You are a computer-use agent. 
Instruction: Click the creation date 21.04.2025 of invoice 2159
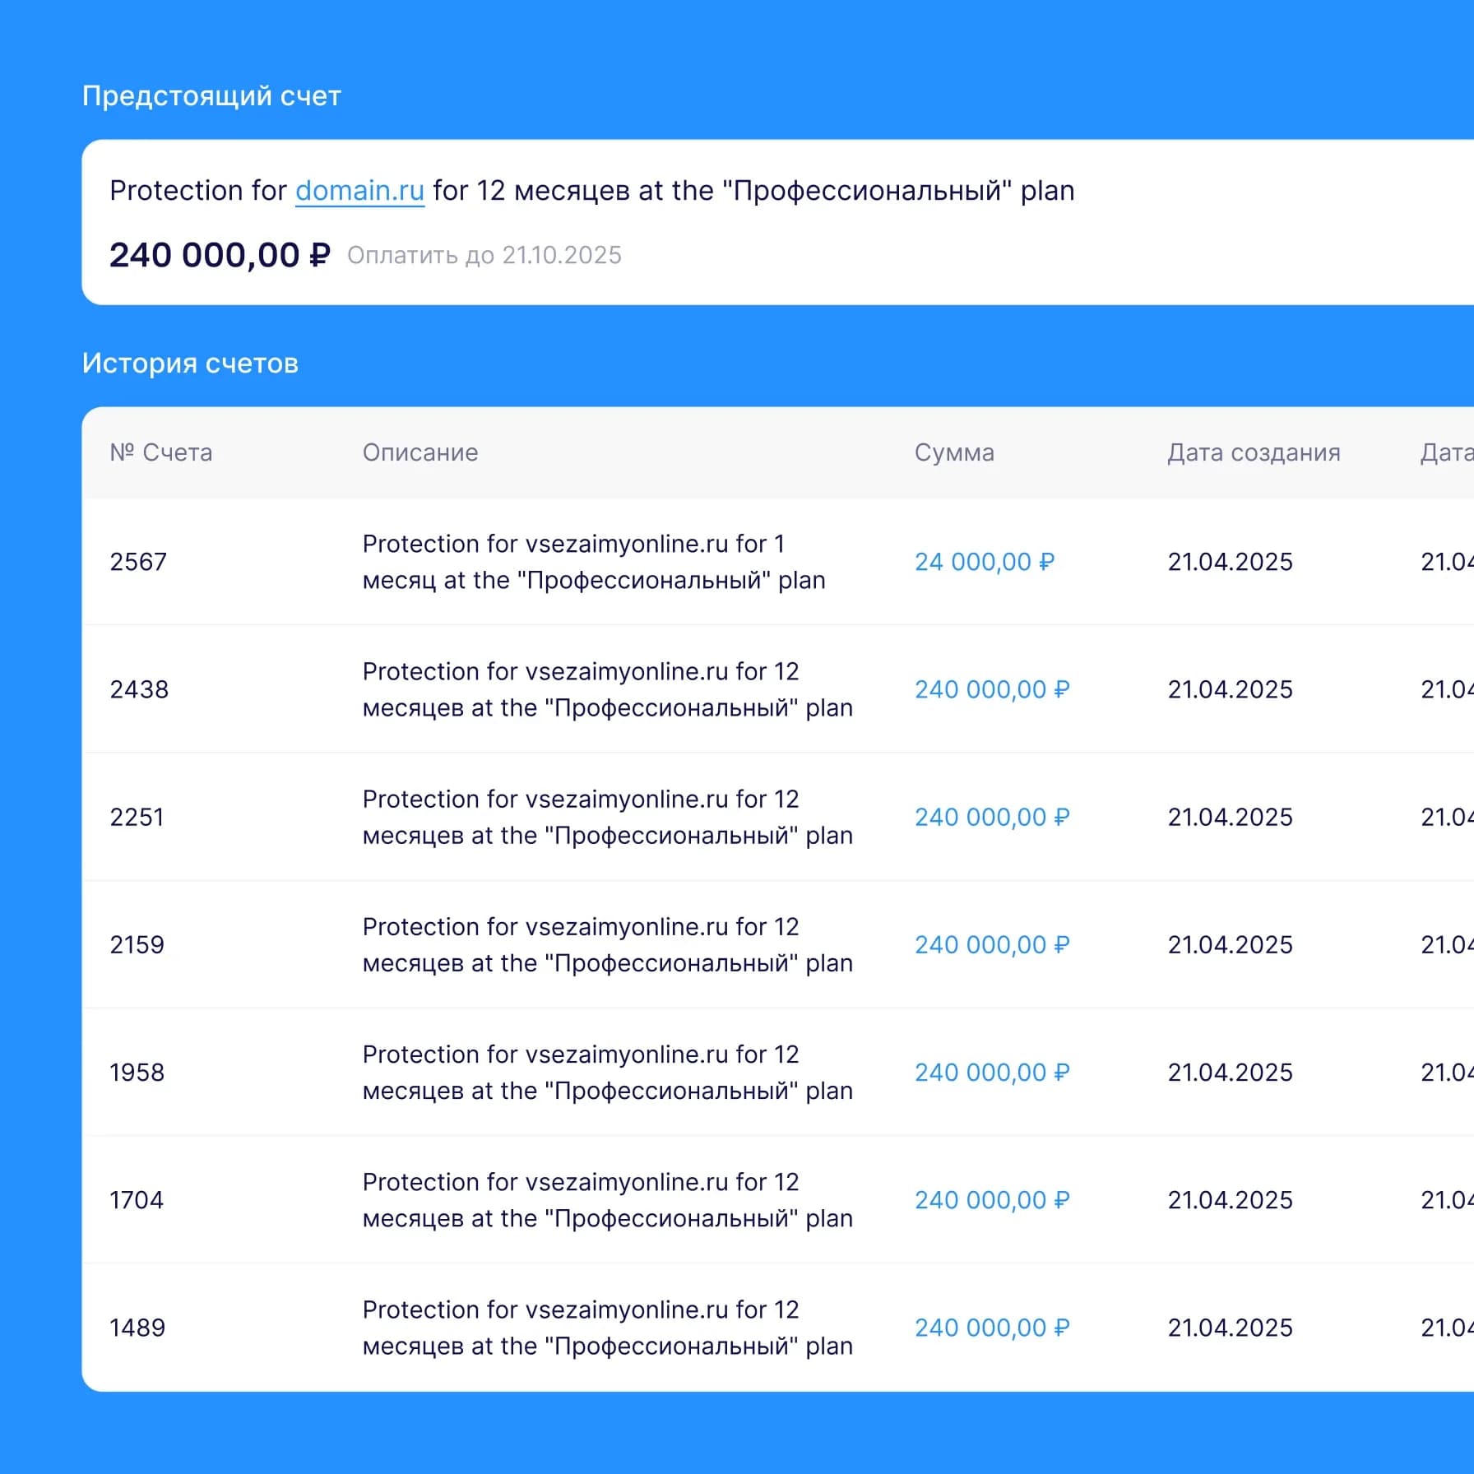click(x=1231, y=944)
